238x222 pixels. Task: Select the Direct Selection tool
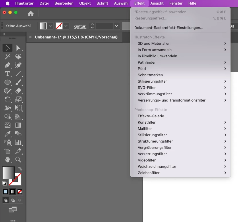(18, 48)
